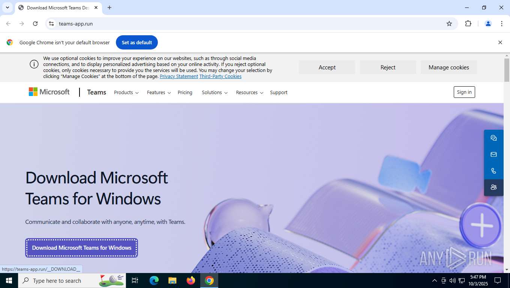Open the Third-Party Cookies link

coord(220,76)
